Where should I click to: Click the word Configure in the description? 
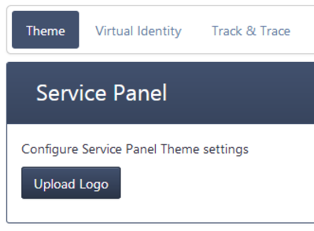[x=49, y=150]
